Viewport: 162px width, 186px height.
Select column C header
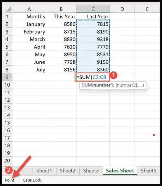tap(93, 9)
